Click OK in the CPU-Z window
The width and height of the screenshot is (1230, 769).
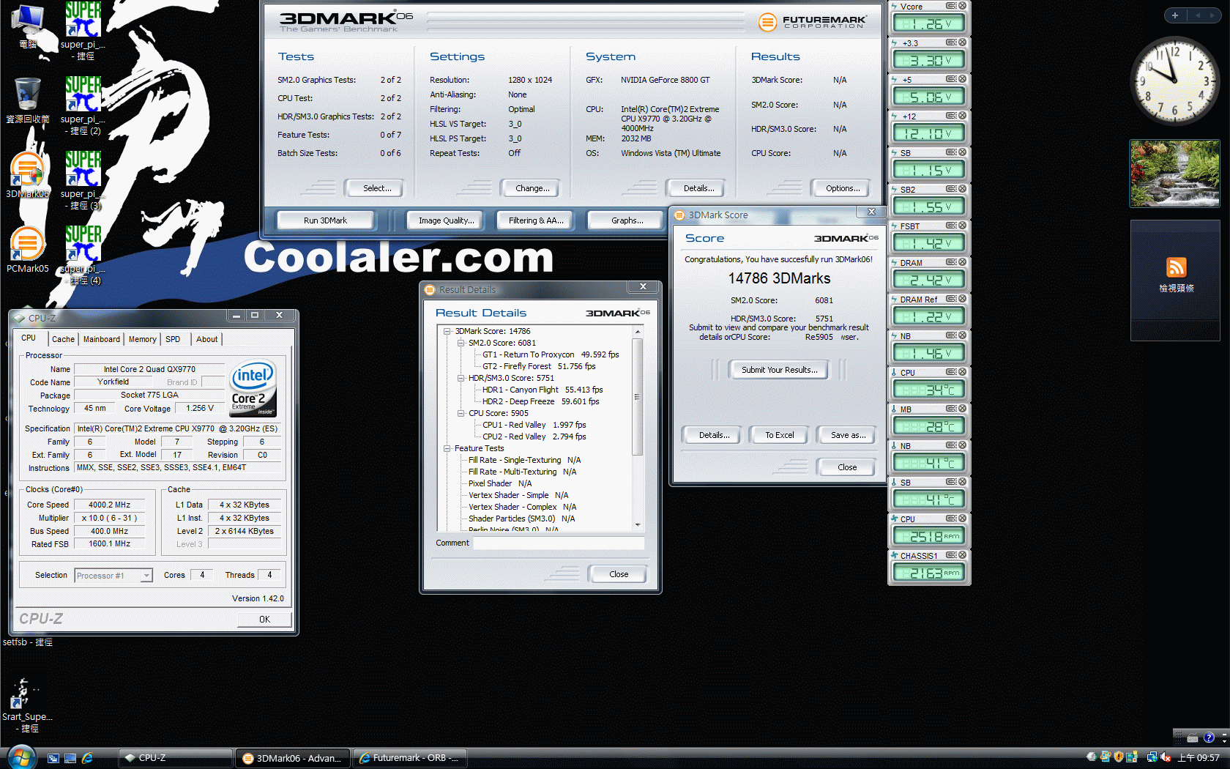pos(264,620)
